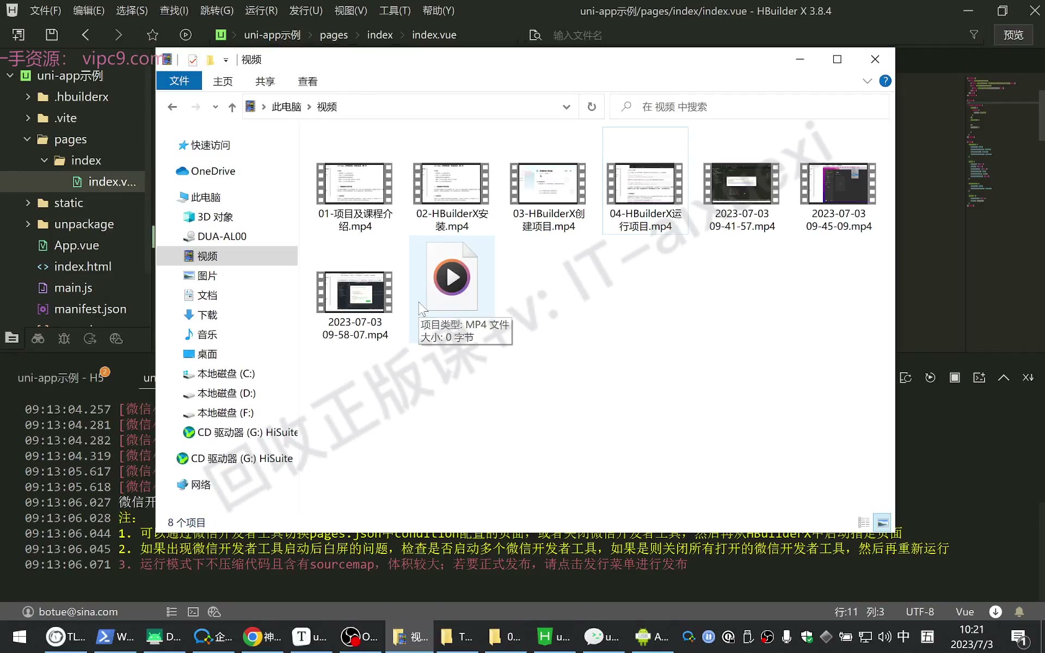The image size is (1045, 653).
Task: Select App.vue in project tree
Action: coord(76,245)
